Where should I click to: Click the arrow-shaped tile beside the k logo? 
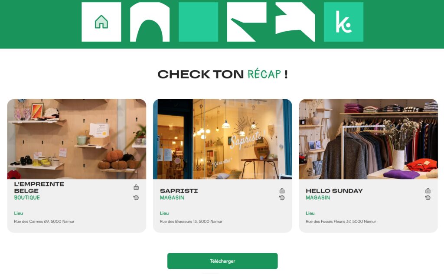pos(295,22)
